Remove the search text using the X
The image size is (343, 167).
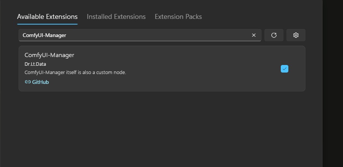[254, 35]
